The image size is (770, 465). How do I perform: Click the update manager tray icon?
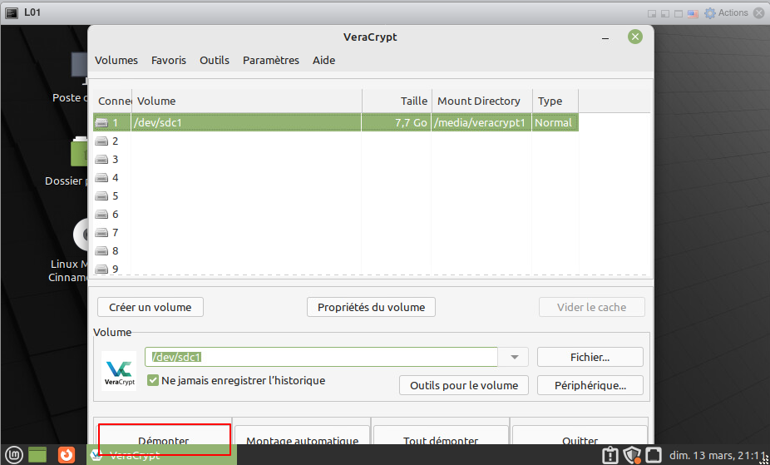[x=610, y=455]
